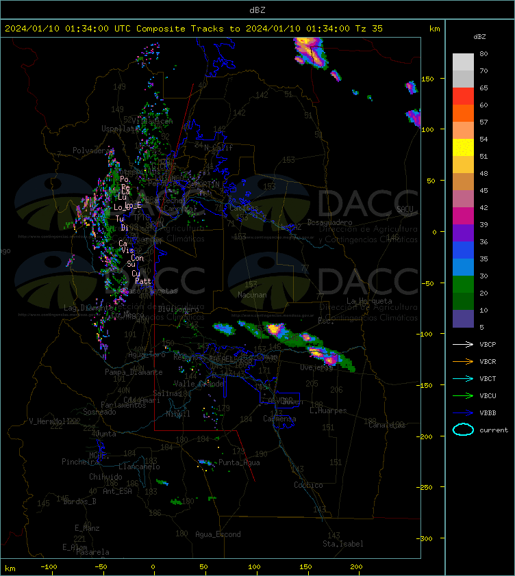Image resolution: width=515 pixels, height=576 pixels.
Task: Select the 'Patt' track label
Action: pos(143,281)
